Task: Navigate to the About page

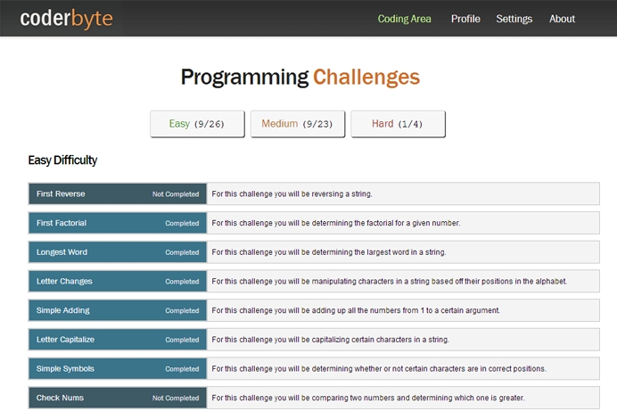Action: tap(562, 19)
